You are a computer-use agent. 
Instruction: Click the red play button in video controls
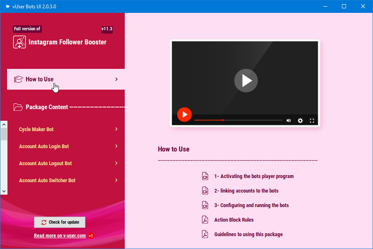pyautogui.click(x=184, y=115)
